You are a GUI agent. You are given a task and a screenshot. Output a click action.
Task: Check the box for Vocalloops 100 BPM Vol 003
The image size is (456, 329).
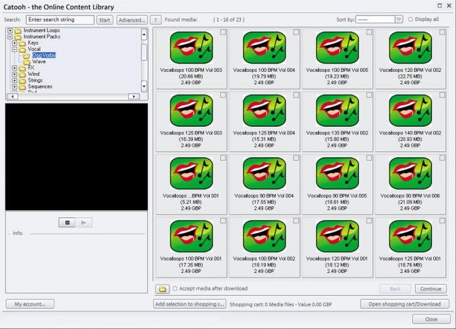click(x=223, y=32)
